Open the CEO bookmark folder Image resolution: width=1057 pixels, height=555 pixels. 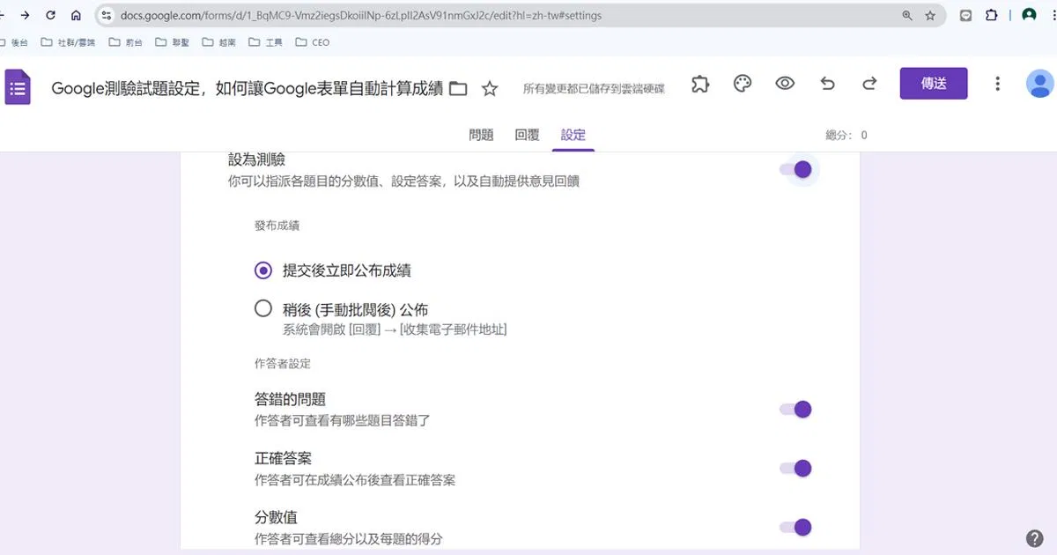click(x=313, y=41)
